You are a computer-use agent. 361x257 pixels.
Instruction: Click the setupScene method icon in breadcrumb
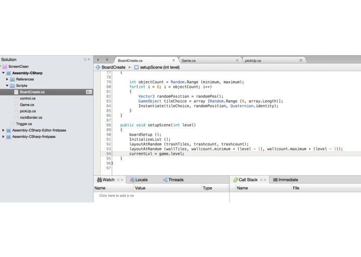(x=136, y=67)
